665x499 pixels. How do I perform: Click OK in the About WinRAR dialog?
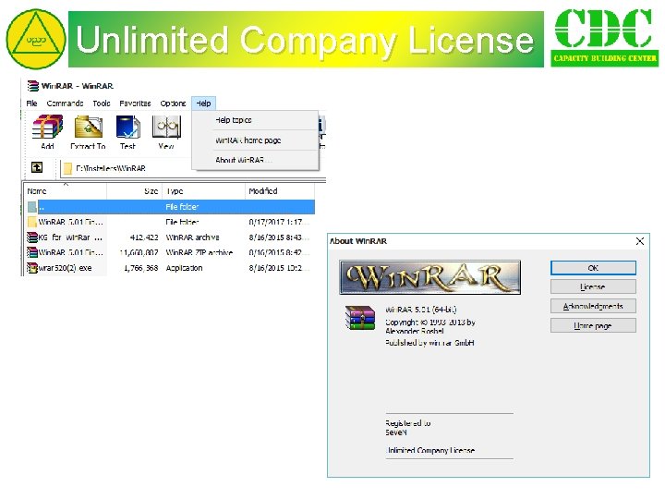(x=593, y=268)
